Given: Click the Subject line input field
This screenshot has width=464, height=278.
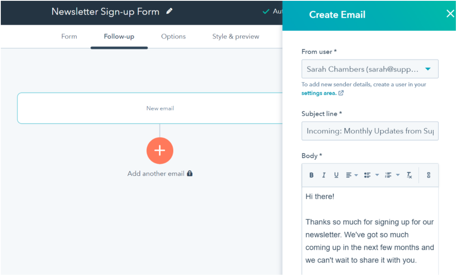Looking at the screenshot, I should click(x=370, y=131).
